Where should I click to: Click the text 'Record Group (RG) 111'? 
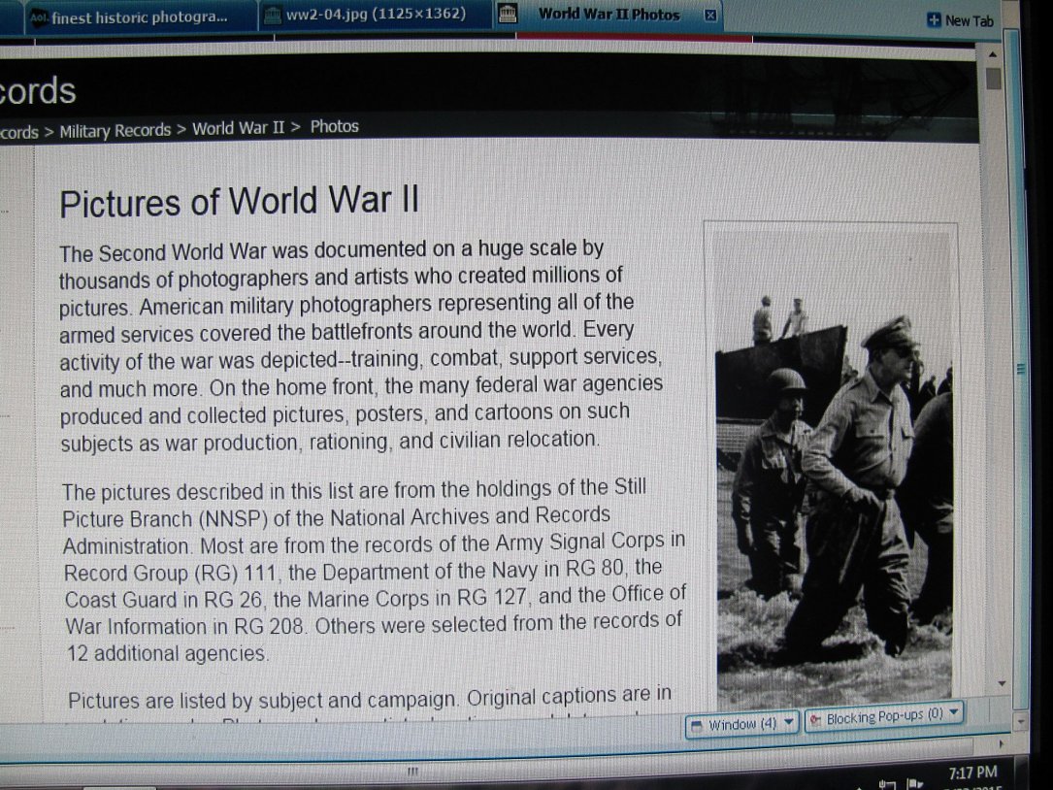click(170, 573)
